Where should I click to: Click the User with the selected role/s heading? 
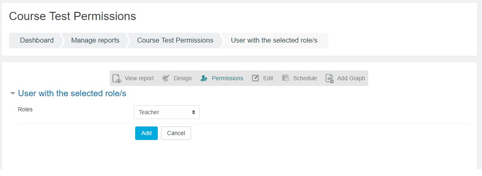coord(72,93)
